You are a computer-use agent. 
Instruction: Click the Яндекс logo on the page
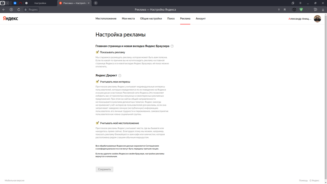click(11, 19)
